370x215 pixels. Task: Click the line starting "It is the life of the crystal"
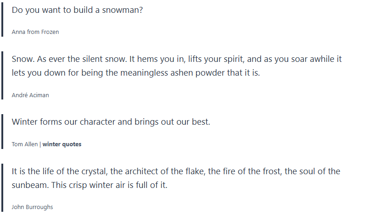(176, 172)
